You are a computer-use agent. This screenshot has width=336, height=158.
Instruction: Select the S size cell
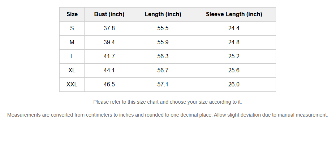[x=72, y=28]
